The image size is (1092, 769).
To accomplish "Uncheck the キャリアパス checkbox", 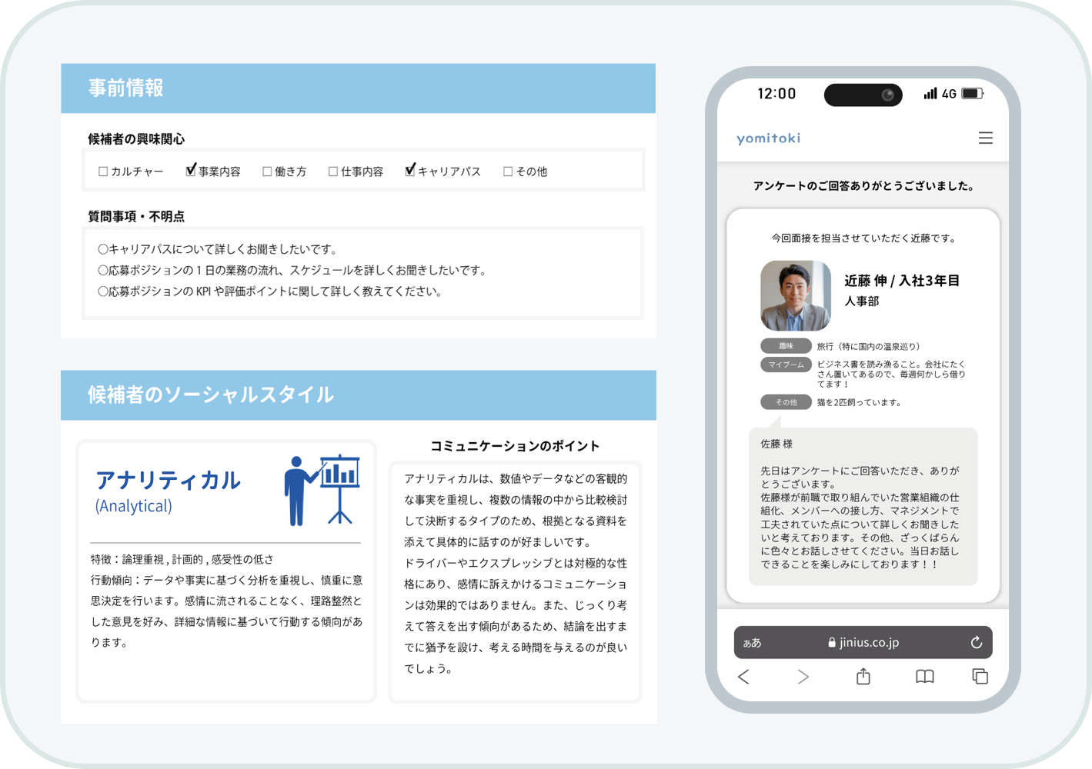I will point(410,171).
